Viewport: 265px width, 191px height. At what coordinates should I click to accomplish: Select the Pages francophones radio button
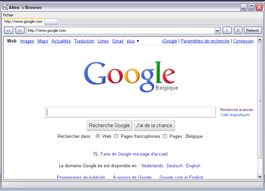coord(116,136)
